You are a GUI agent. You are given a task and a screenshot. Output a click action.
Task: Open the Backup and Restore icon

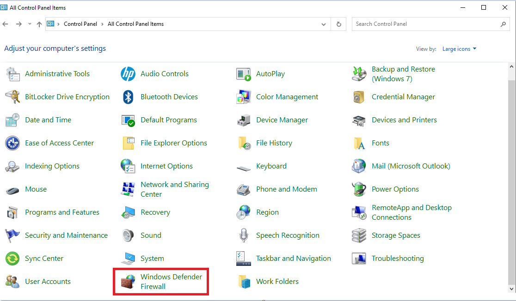coord(359,74)
